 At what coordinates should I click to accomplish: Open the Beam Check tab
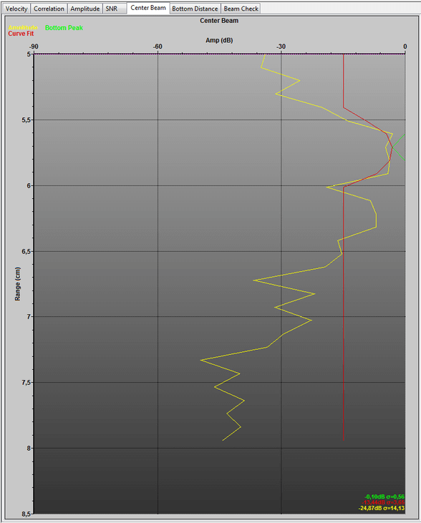pyautogui.click(x=241, y=9)
